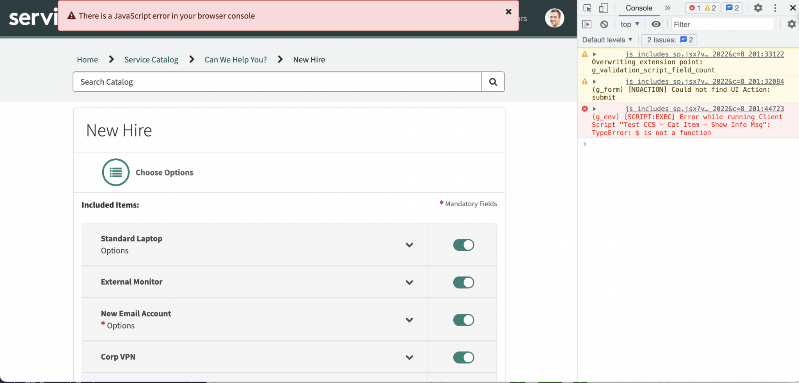Open the Default levels dropdown
The width and height of the screenshot is (799, 383).
tap(606, 39)
